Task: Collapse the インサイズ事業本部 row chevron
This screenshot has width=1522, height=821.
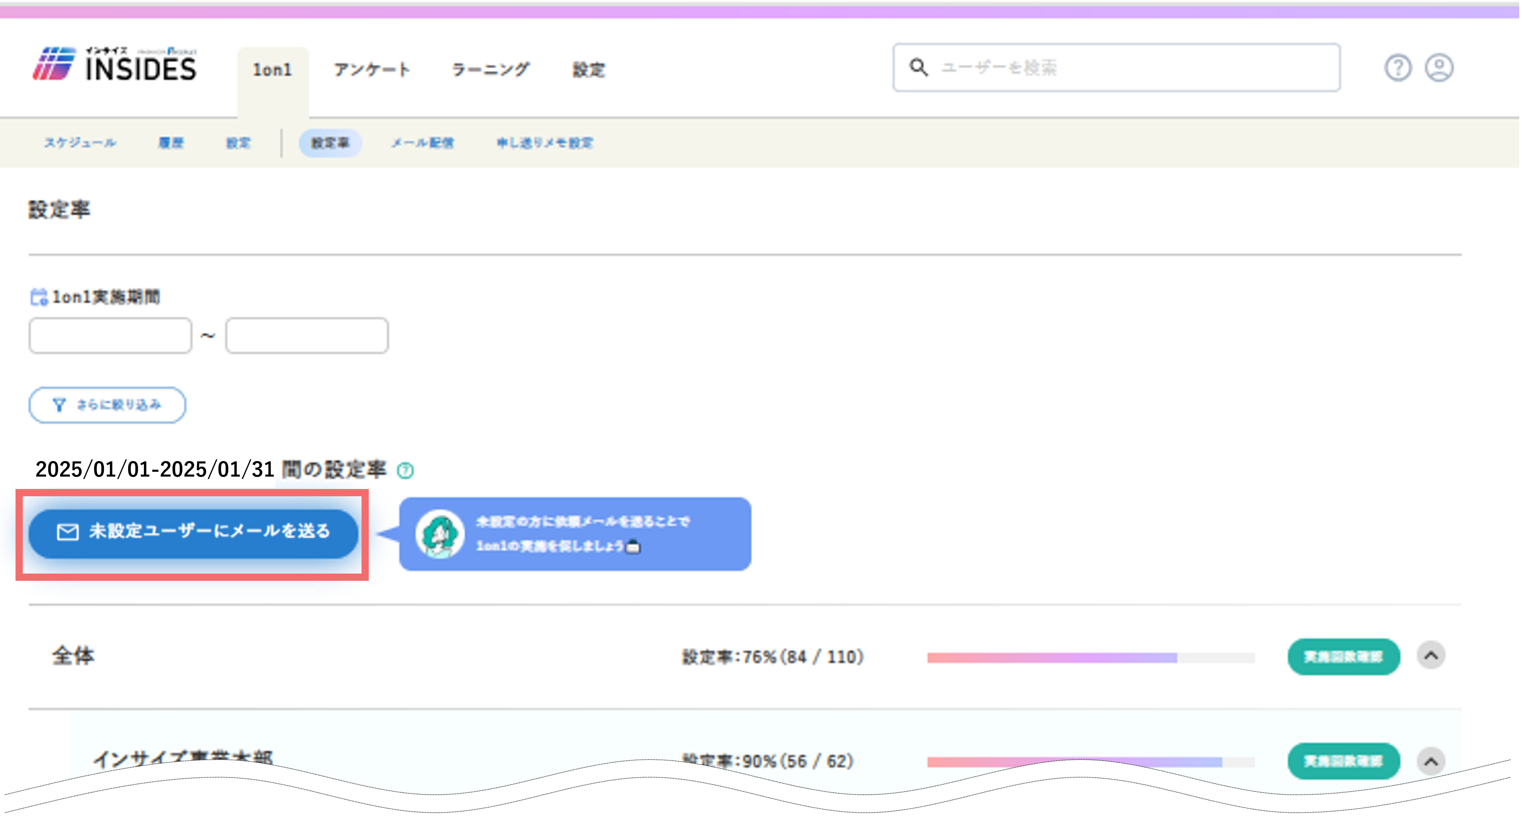Action: pyautogui.click(x=1431, y=761)
